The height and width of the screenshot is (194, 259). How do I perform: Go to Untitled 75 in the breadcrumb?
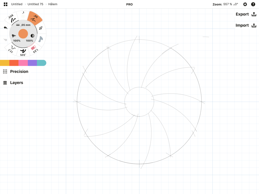click(x=35, y=4)
